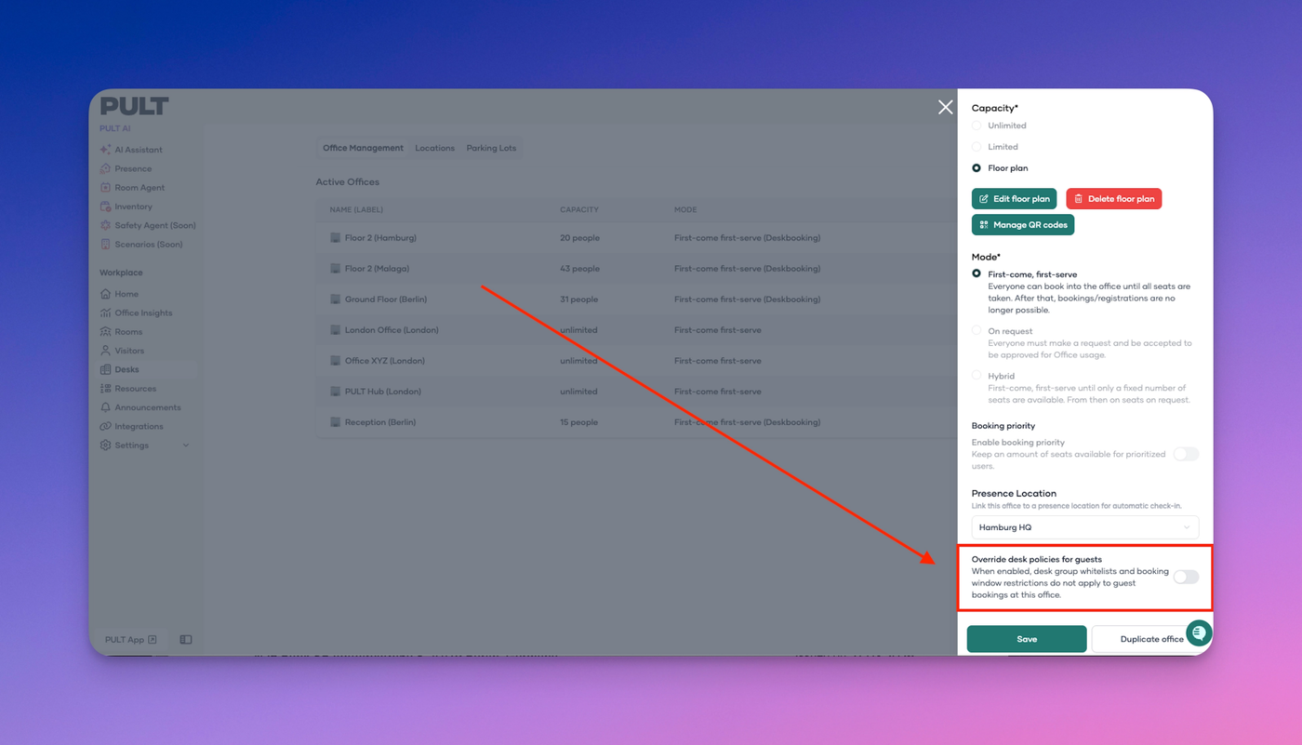This screenshot has height=745, width=1302.
Task: Open the Room Agent sidebar icon
Action: [105, 188]
